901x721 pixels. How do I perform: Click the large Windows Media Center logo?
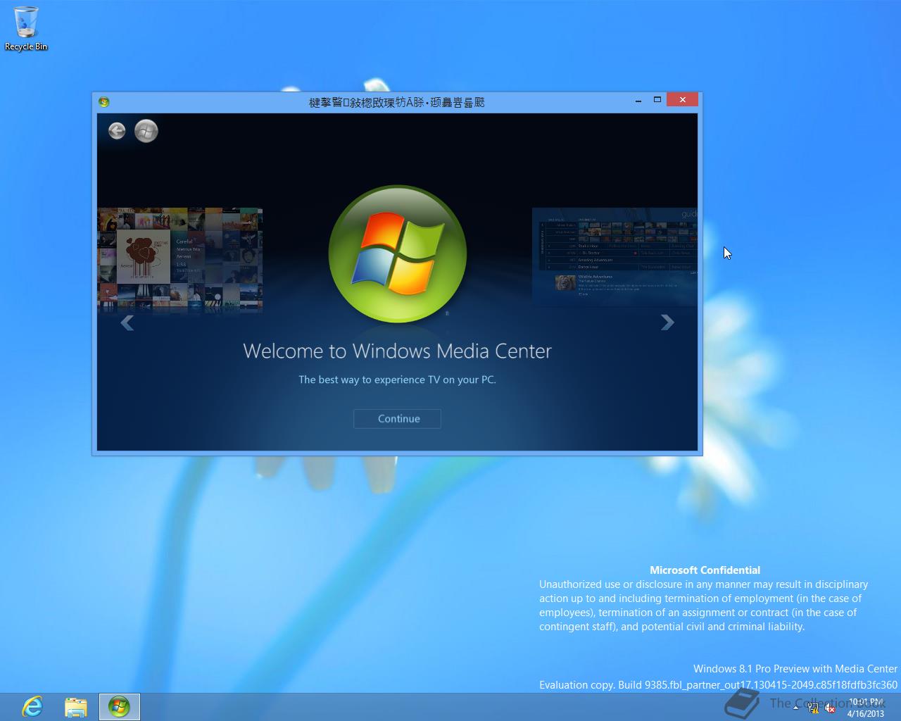point(398,254)
